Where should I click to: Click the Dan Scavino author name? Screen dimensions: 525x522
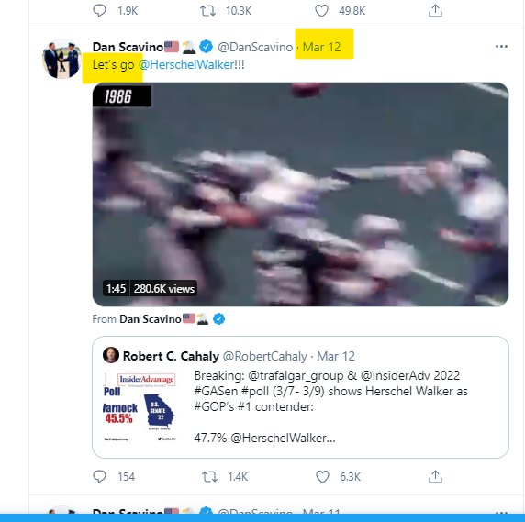[128, 47]
